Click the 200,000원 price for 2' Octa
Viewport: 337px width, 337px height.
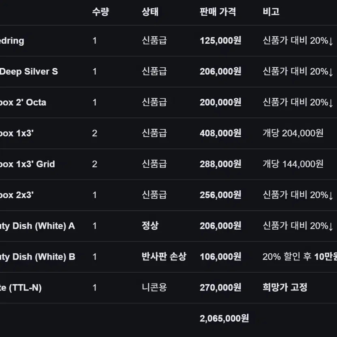tap(220, 102)
